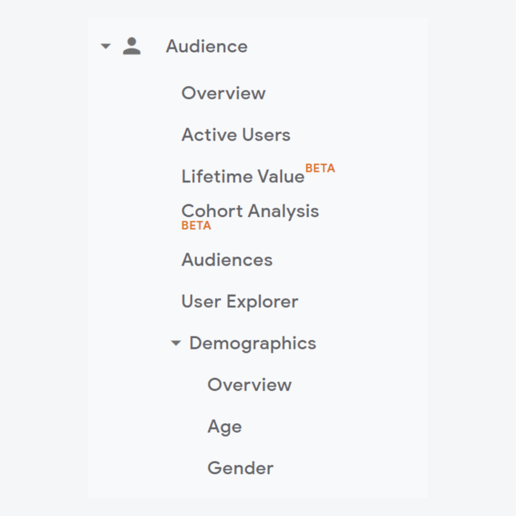The width and height of the screenshot is (516, 516).
Task: Click the BETA badge beside Lifetime Value
Action: 320,168
